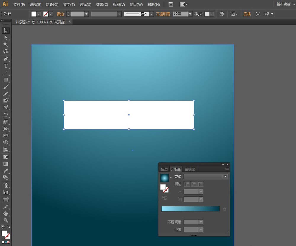
Task: Select the Direct Selection tool
Action: (x=6, y=38)
